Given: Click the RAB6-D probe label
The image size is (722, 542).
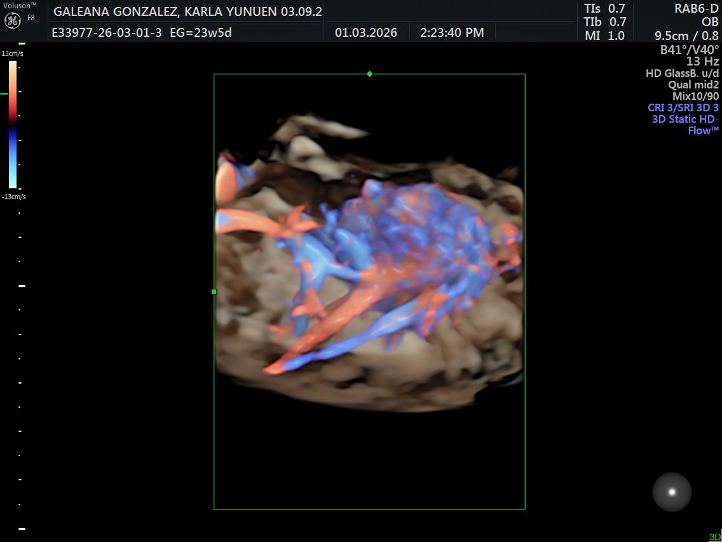Looking at the screenshot, I should tap(696, 8).
